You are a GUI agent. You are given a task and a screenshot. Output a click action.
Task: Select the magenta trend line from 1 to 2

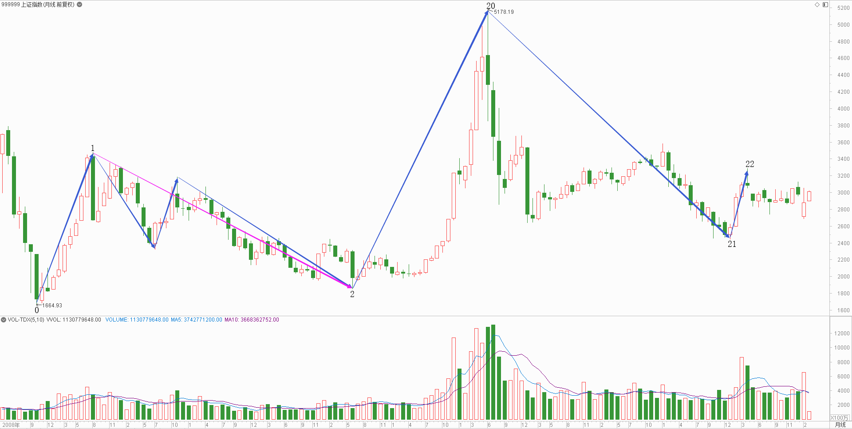click(222, 220)
